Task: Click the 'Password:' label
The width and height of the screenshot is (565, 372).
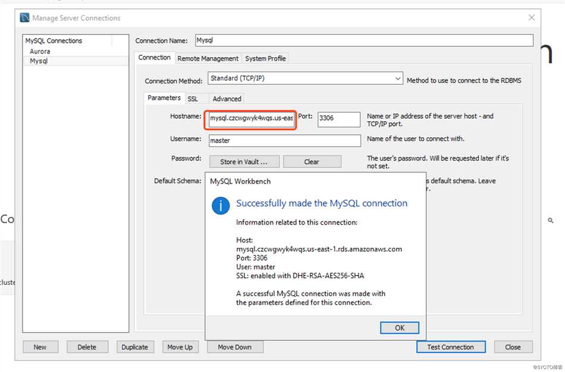Action: click(x=186, y=158)
